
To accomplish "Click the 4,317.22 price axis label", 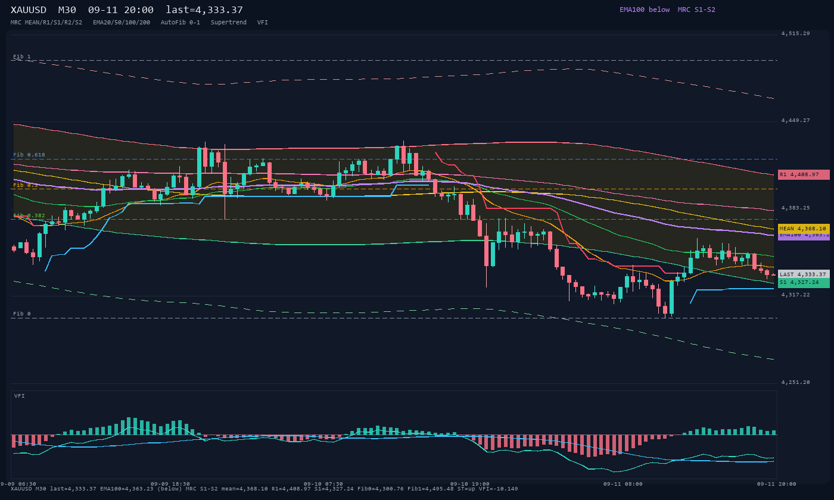I will [x=796, y=295].
